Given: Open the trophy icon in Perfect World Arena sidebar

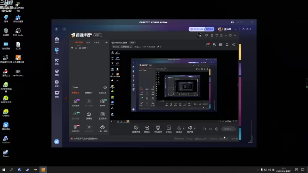Looking at the screenshot, I should [57, 72].
